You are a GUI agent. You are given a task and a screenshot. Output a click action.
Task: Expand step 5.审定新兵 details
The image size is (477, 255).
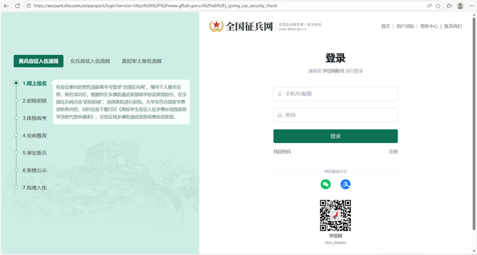34,153
